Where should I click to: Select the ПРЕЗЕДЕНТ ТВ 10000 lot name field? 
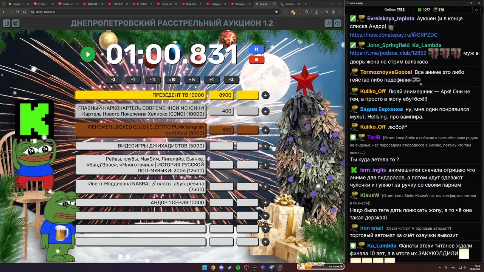coord(141,95)
